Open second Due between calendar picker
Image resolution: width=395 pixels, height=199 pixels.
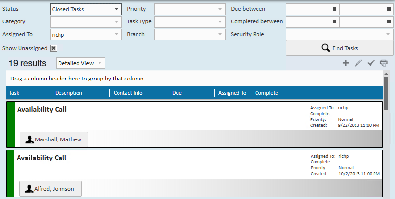[x=389, y=9]
